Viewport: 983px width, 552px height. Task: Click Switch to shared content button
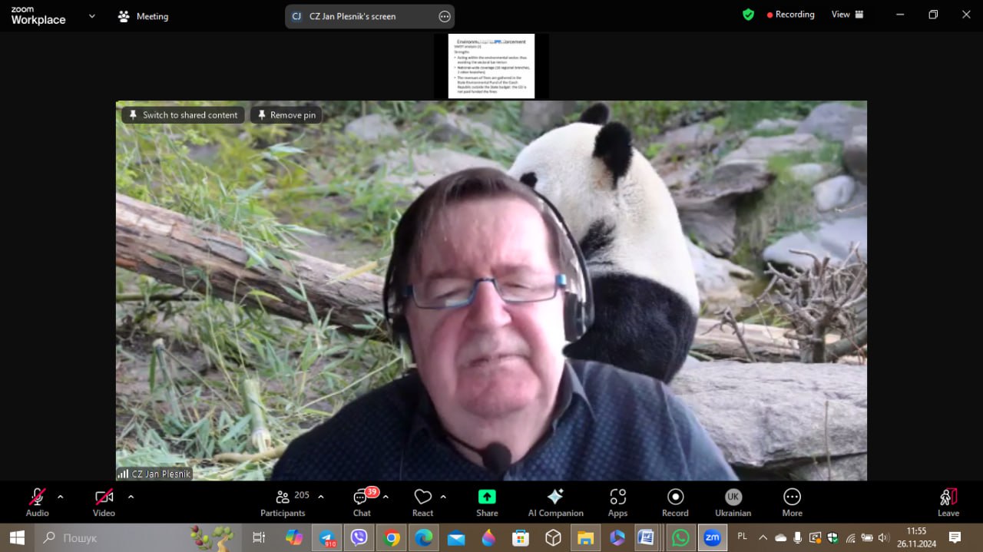[183, 115]
